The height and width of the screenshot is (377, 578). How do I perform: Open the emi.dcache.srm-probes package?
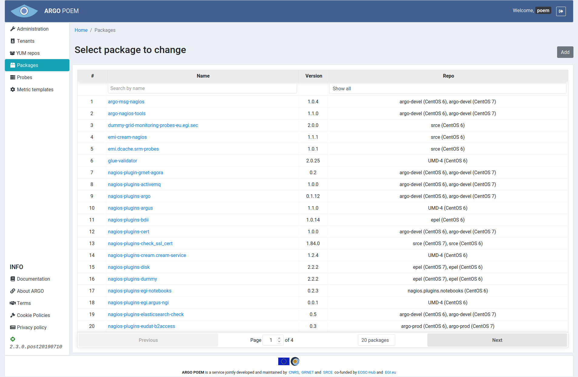tap(133, 149)
